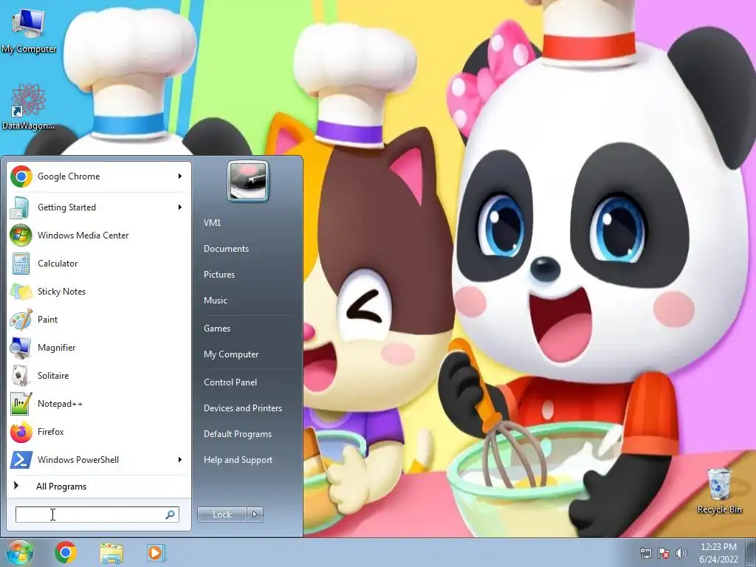Click the Lock button
756x567 pixels.
(x=221, y=515)
